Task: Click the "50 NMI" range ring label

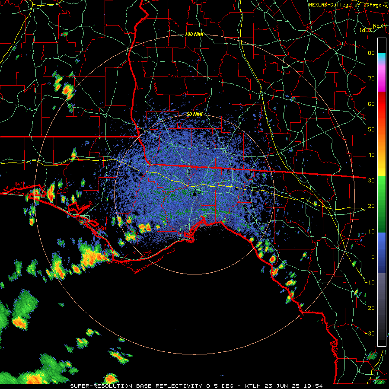Action: (x=194, y=115)
